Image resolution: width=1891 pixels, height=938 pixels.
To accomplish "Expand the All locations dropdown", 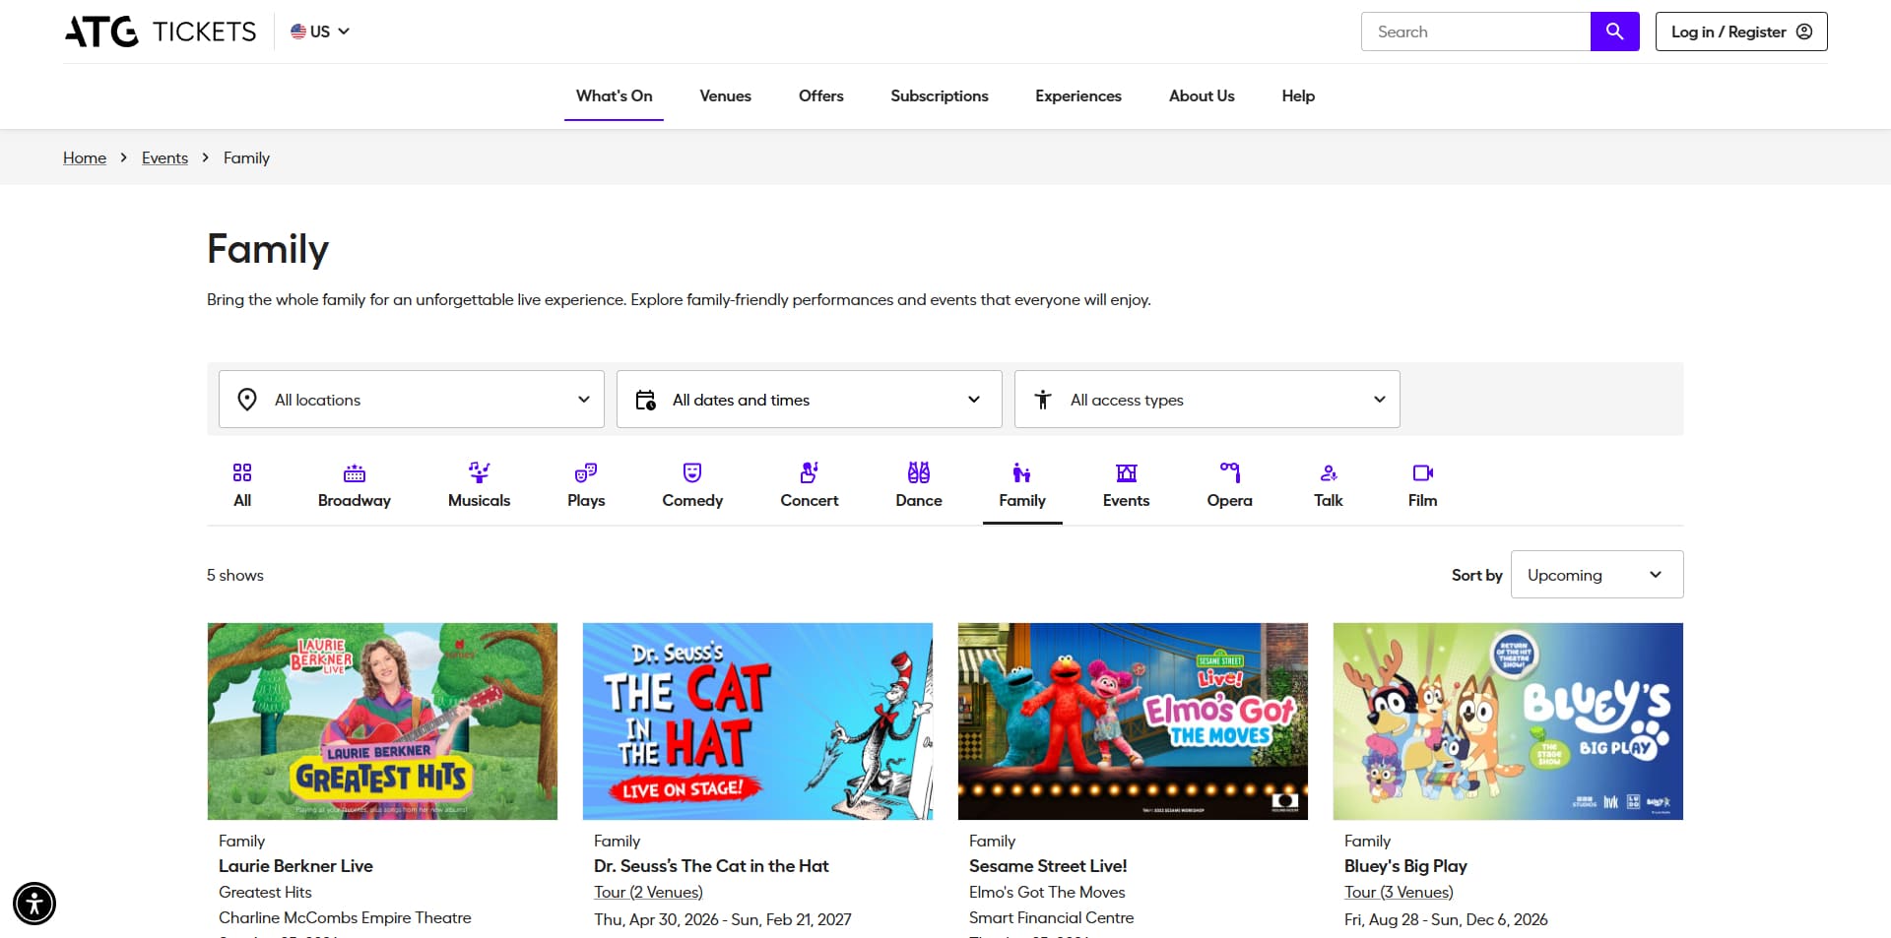I will (x=412, y=400).
